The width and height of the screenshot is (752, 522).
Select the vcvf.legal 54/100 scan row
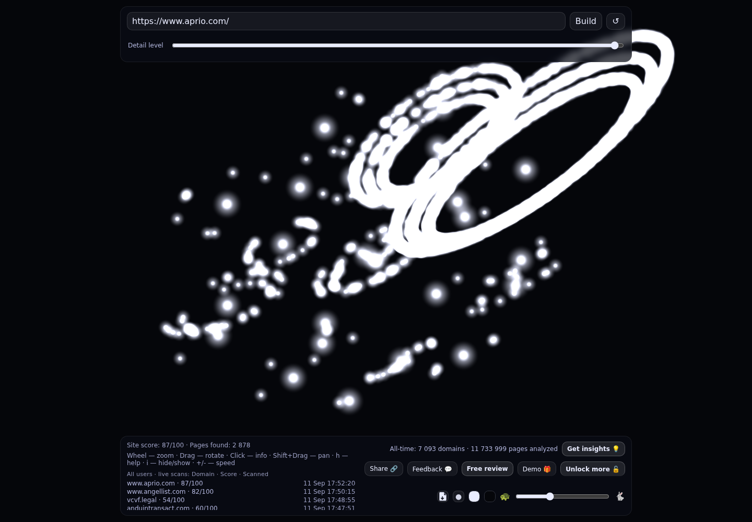pos(241,500)
